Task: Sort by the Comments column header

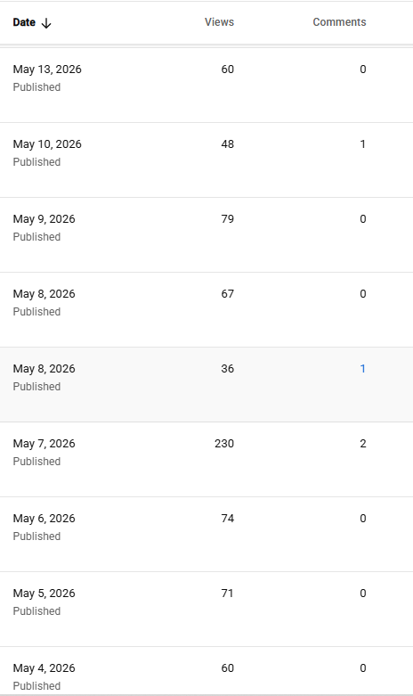Action: [x=339, y=22]
